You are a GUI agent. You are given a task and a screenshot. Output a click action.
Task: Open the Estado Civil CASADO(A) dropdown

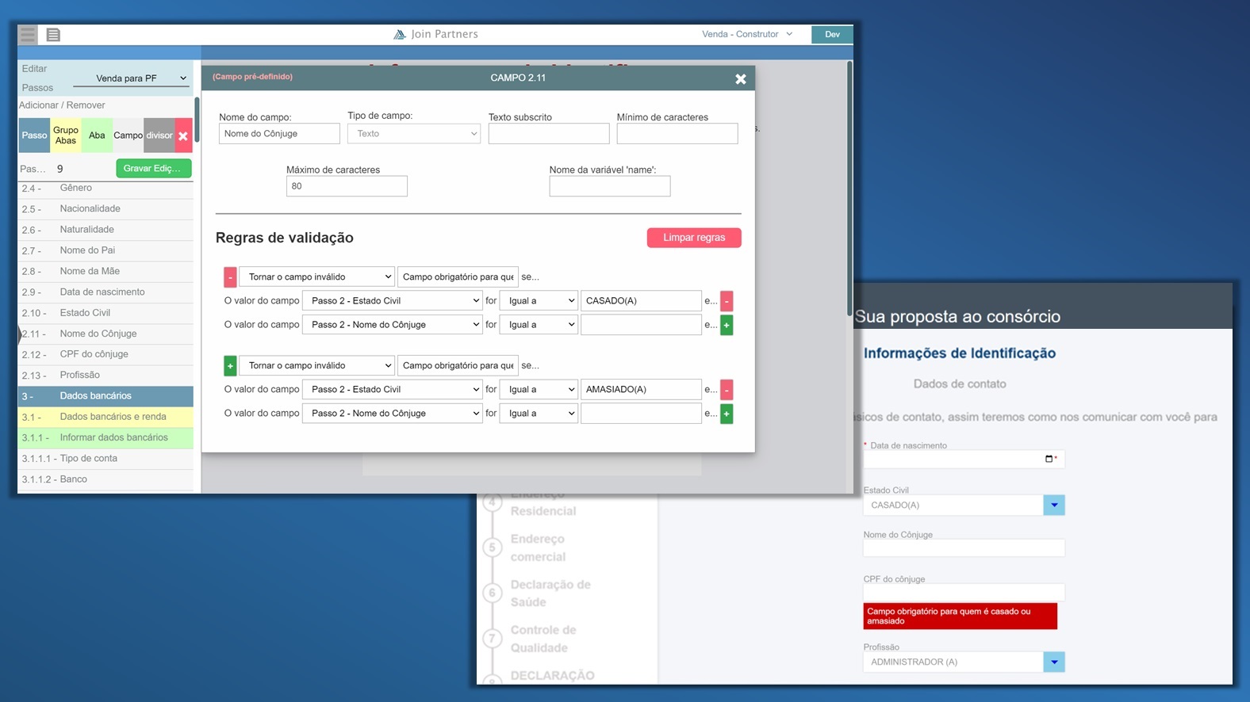click(x=1053, y=505)
